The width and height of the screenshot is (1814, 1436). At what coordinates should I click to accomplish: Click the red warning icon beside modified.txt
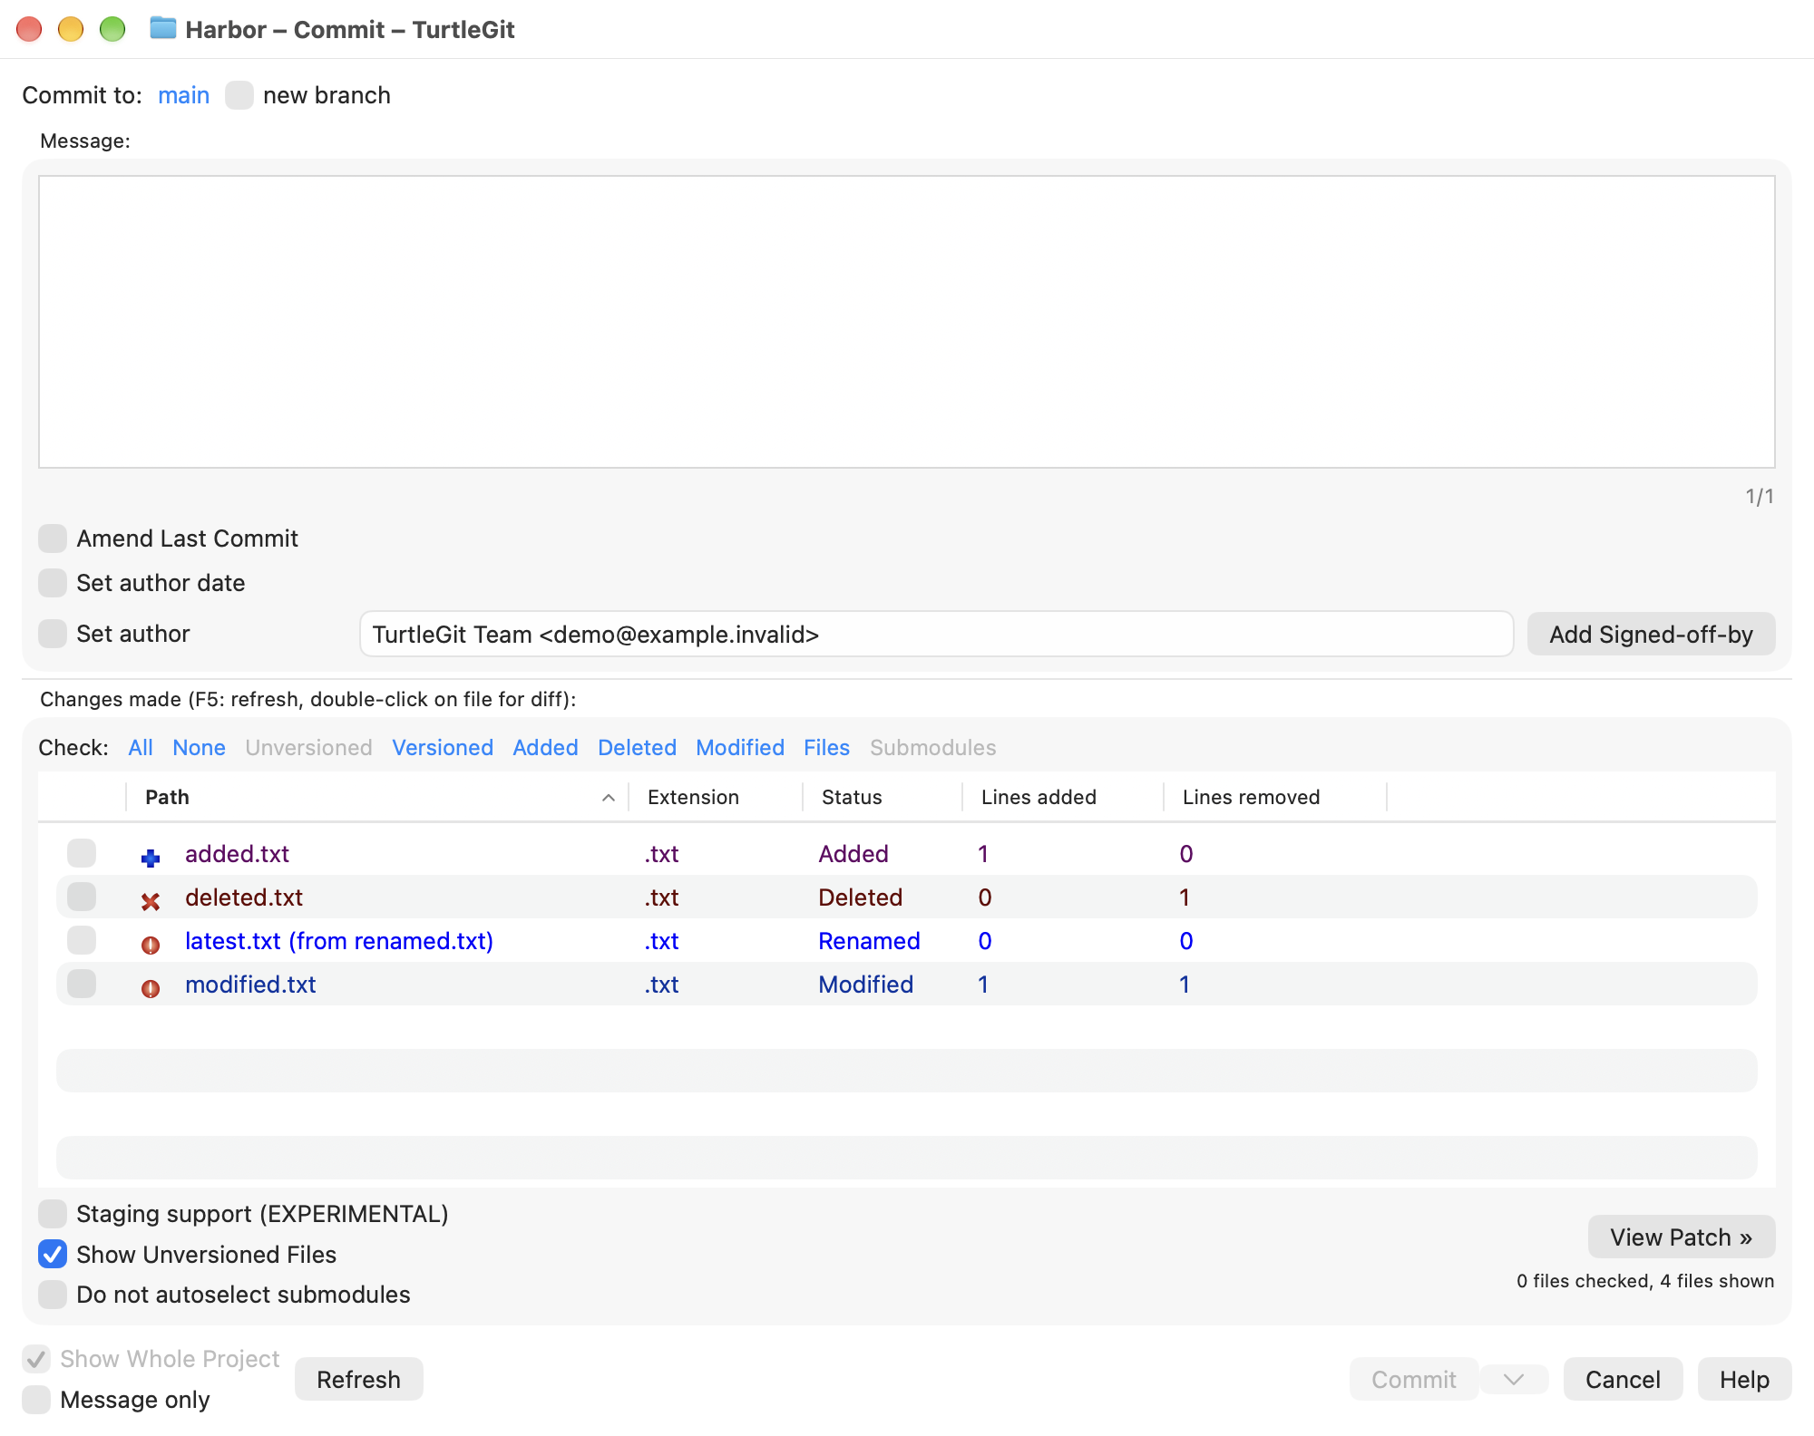click(x=151, y=988)
